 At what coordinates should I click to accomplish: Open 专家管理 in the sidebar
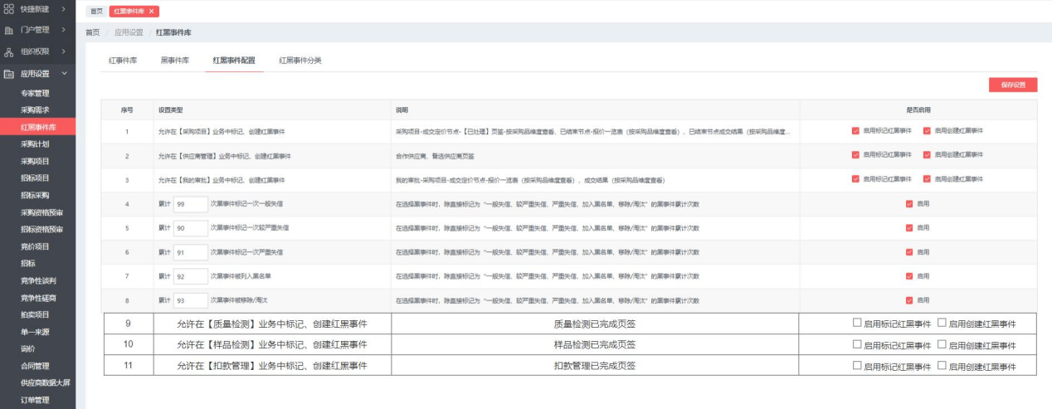35,93
